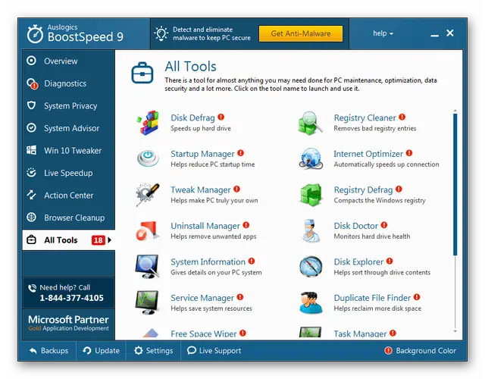Launch the Task Manager link

pyautogui.click(x=361, y=334)
